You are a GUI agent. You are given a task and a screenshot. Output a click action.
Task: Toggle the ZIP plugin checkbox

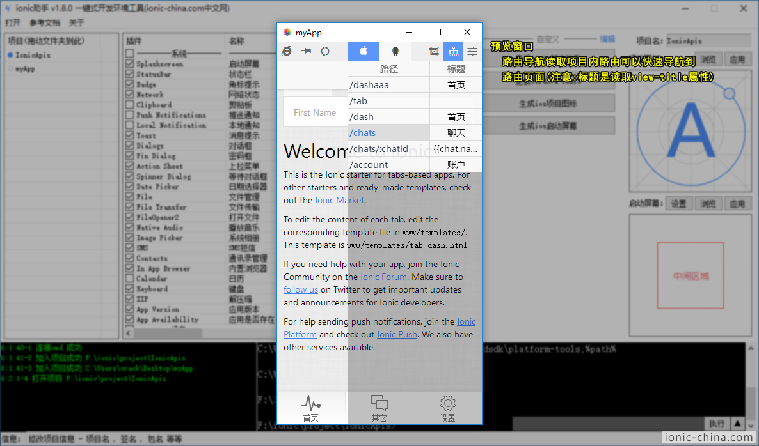pyautogui.click(x=130, y=298)
